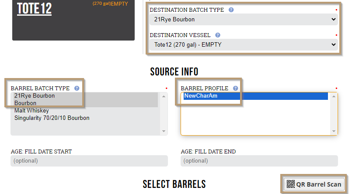Click the QR Barrel Scan button
The width and height of the screenshot is (352, 194).
tap(314, 184)
